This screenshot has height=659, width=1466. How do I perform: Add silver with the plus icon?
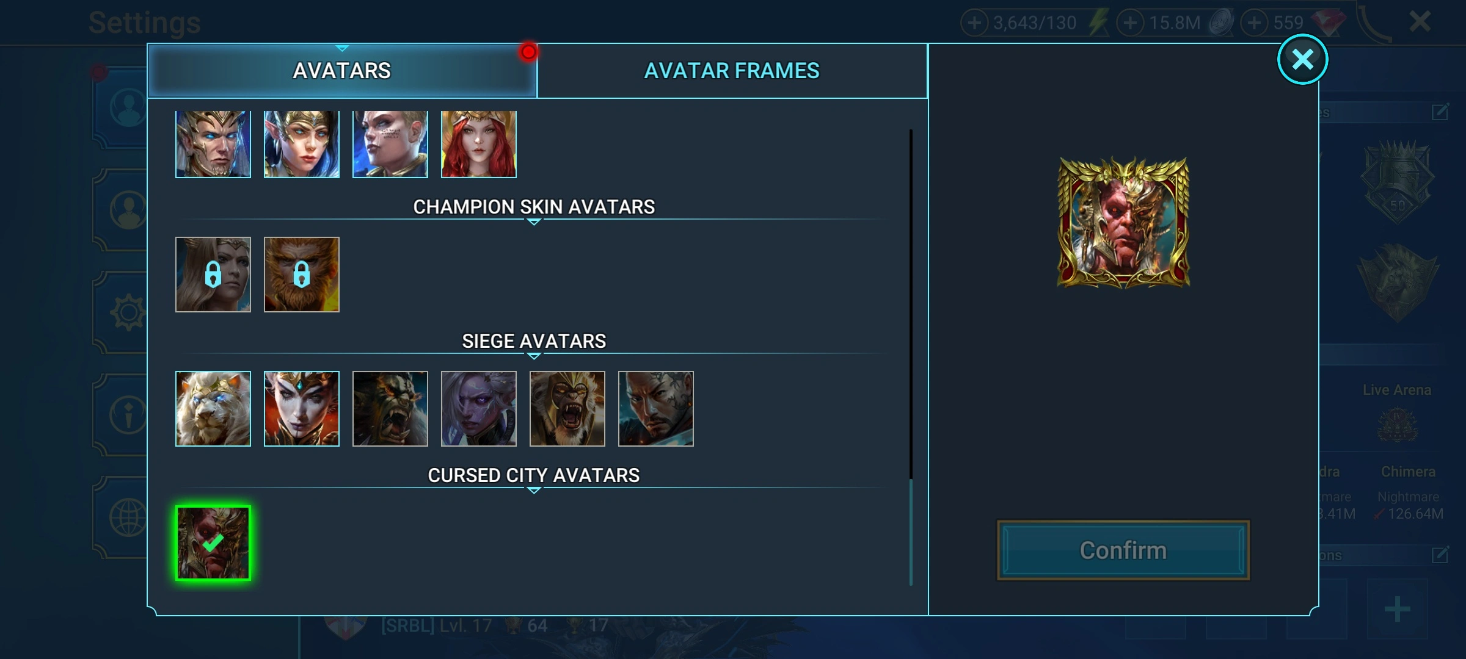(x=1130, y=23)
